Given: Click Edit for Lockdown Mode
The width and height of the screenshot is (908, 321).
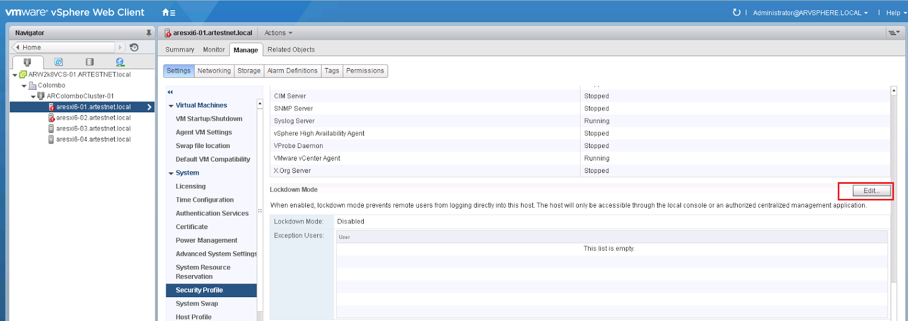Looking at the screenshot, I should pyautogui.click(x=871, y=191).
